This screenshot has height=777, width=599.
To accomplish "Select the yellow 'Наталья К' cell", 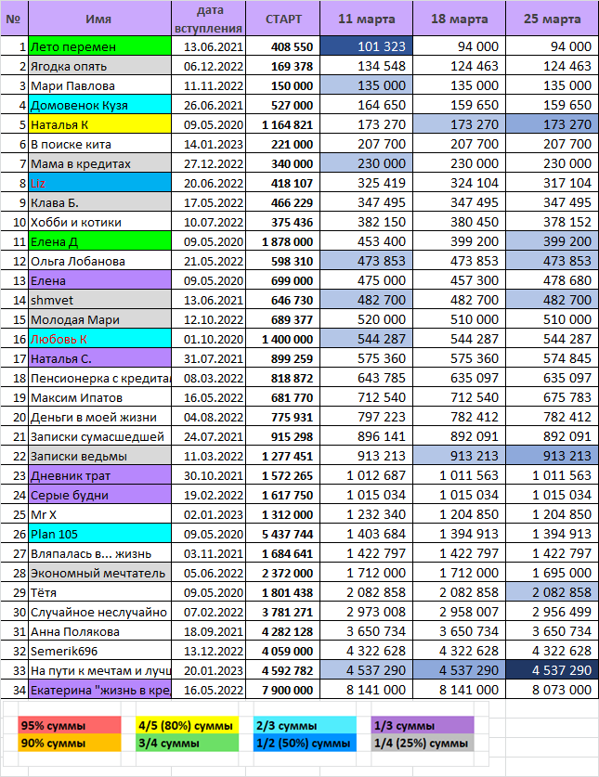I will 99,124.
